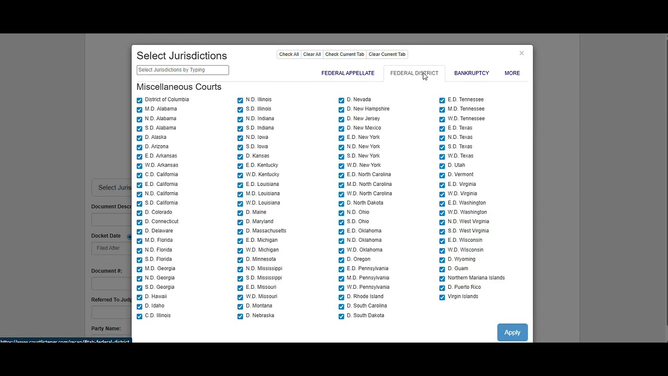Uncheck the E.D. Texas checkbox
The width and height of the screenshot is (668, 376).
coord(442,128)
